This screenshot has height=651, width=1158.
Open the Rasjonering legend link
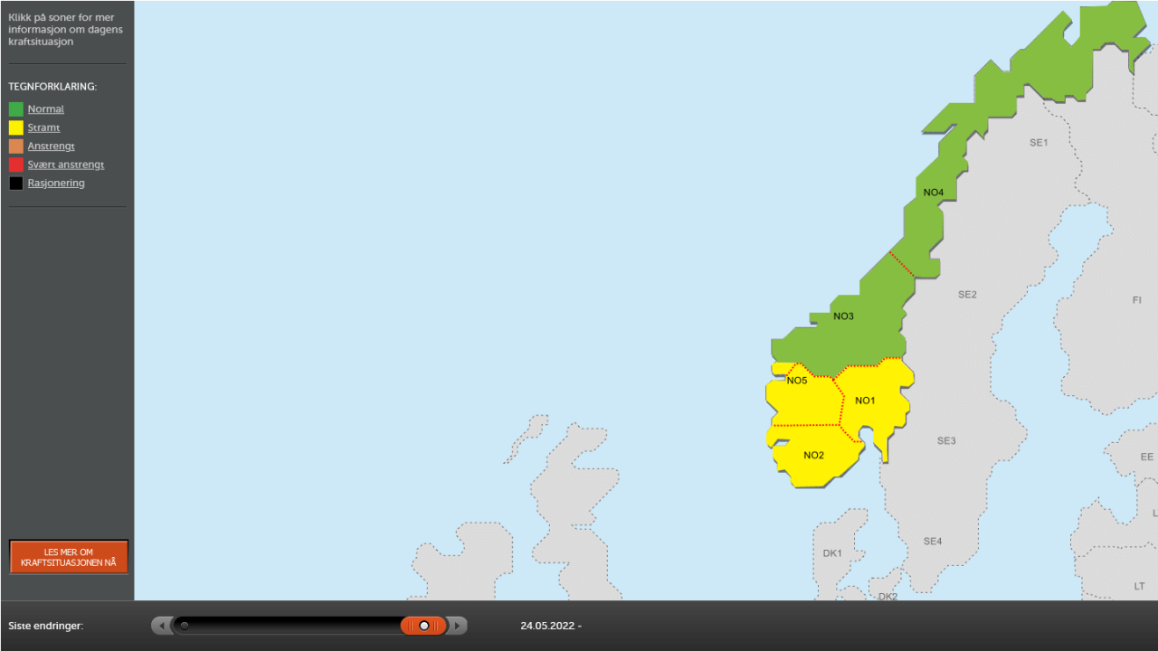click(56, 183)
